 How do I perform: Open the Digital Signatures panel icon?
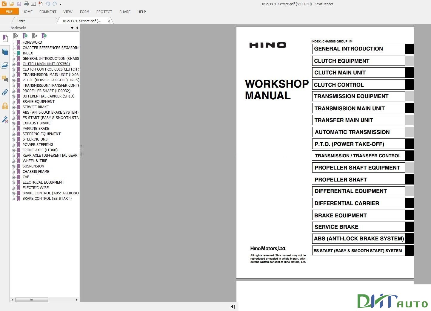[x=5, y=119]
